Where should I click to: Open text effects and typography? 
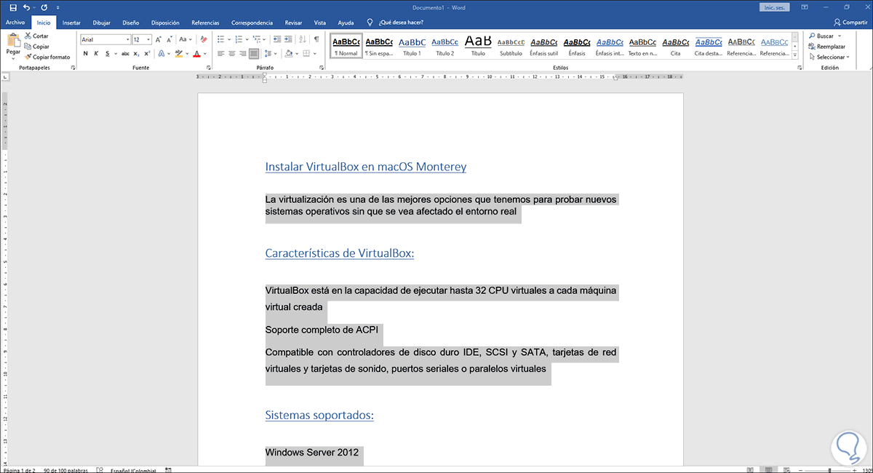click(162, 53)
